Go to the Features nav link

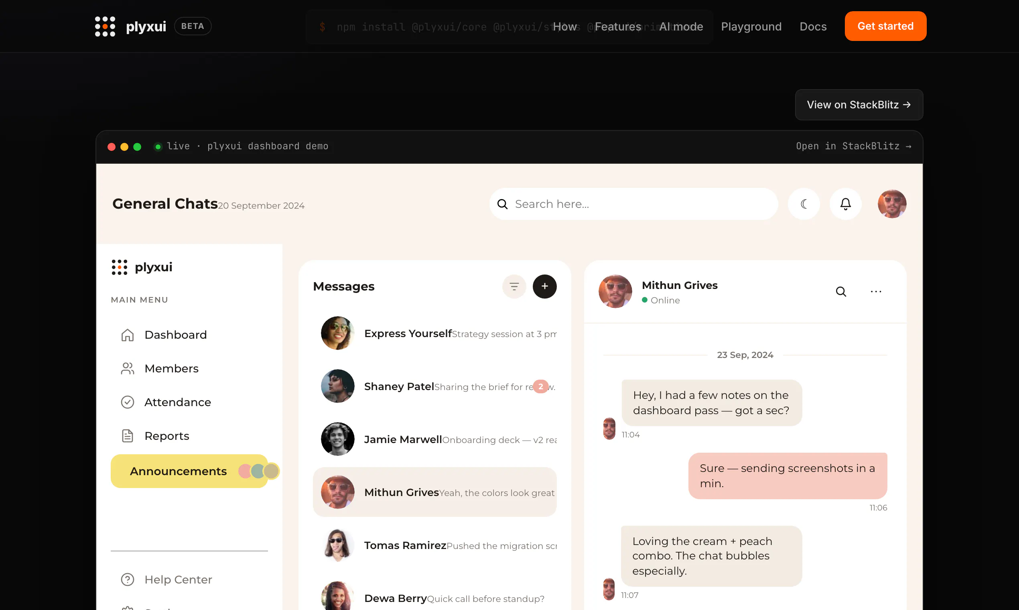point(618,27)
